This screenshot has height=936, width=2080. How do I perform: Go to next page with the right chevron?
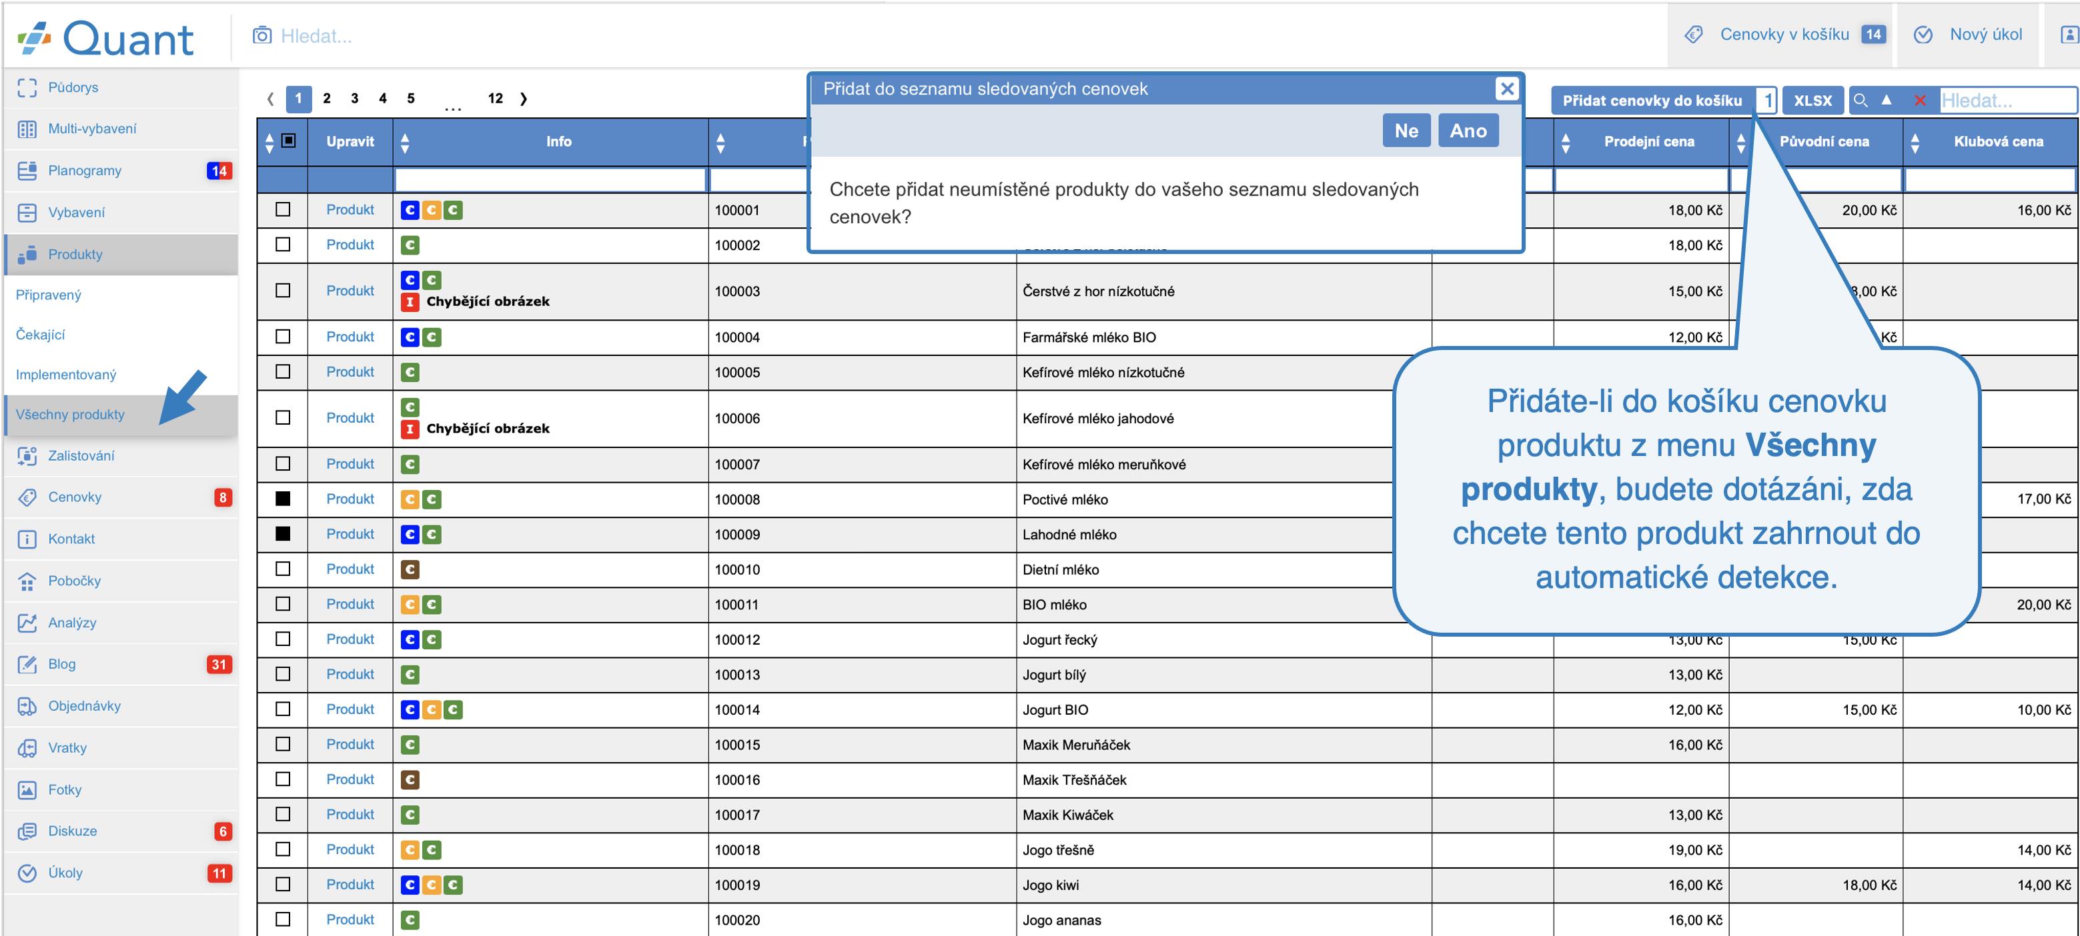pyautogui.click(x=523, y=99)
